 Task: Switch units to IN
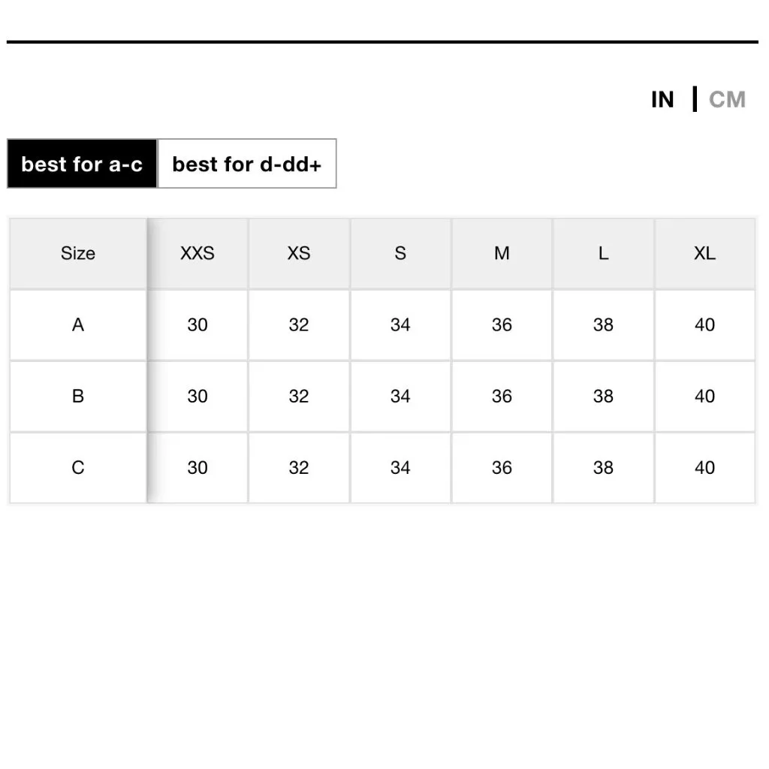point(662,100)
